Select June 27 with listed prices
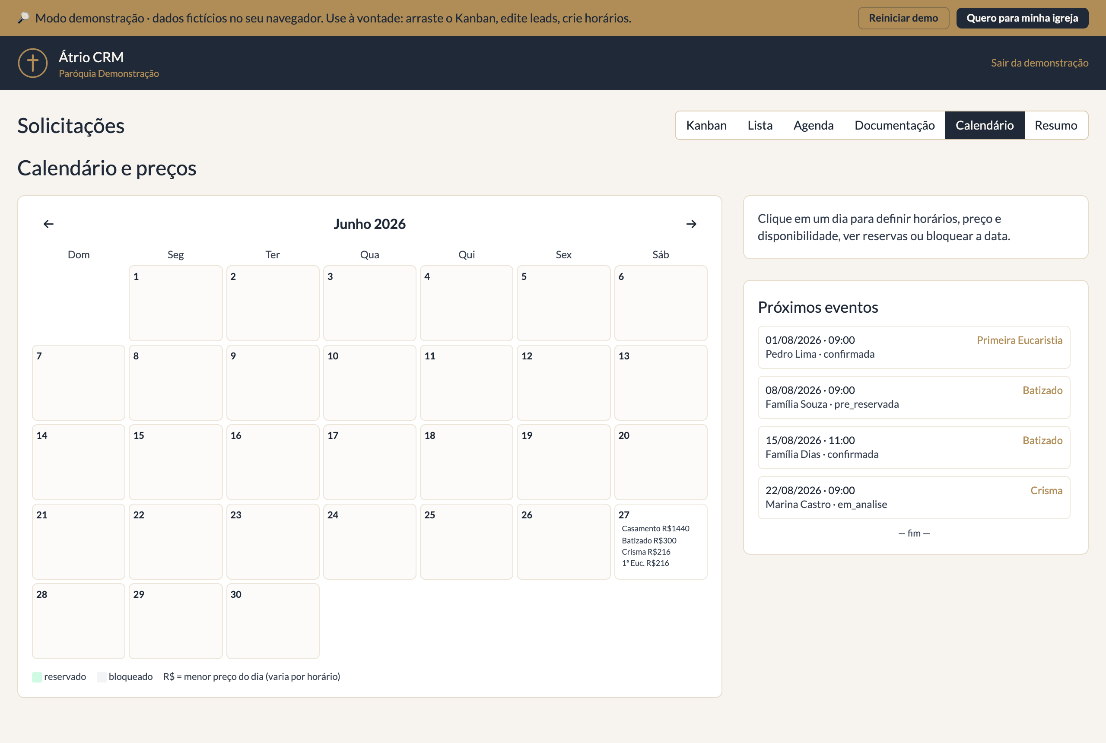 (661, 542)
